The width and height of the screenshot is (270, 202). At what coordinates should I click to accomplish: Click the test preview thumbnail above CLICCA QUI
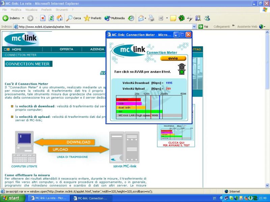[x=176, y=132]
